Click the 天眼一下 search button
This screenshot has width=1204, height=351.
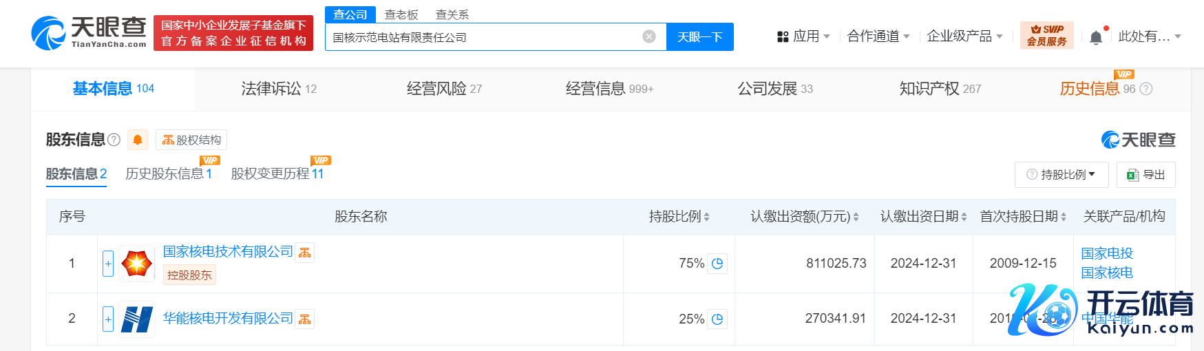[x=699, y=37]
